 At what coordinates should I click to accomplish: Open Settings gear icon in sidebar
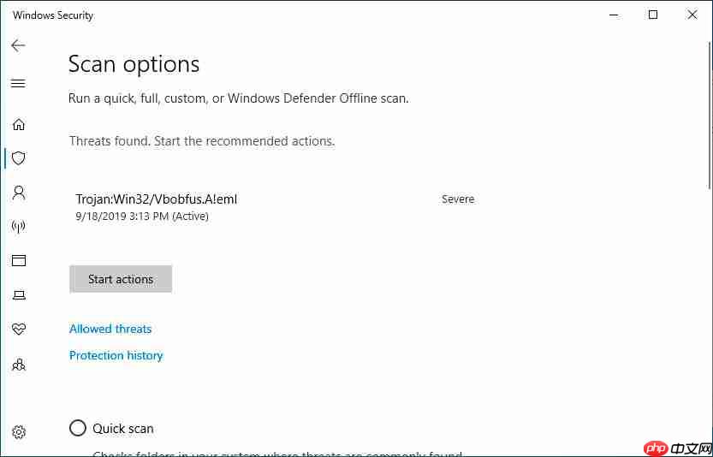[x=19, y=431]
